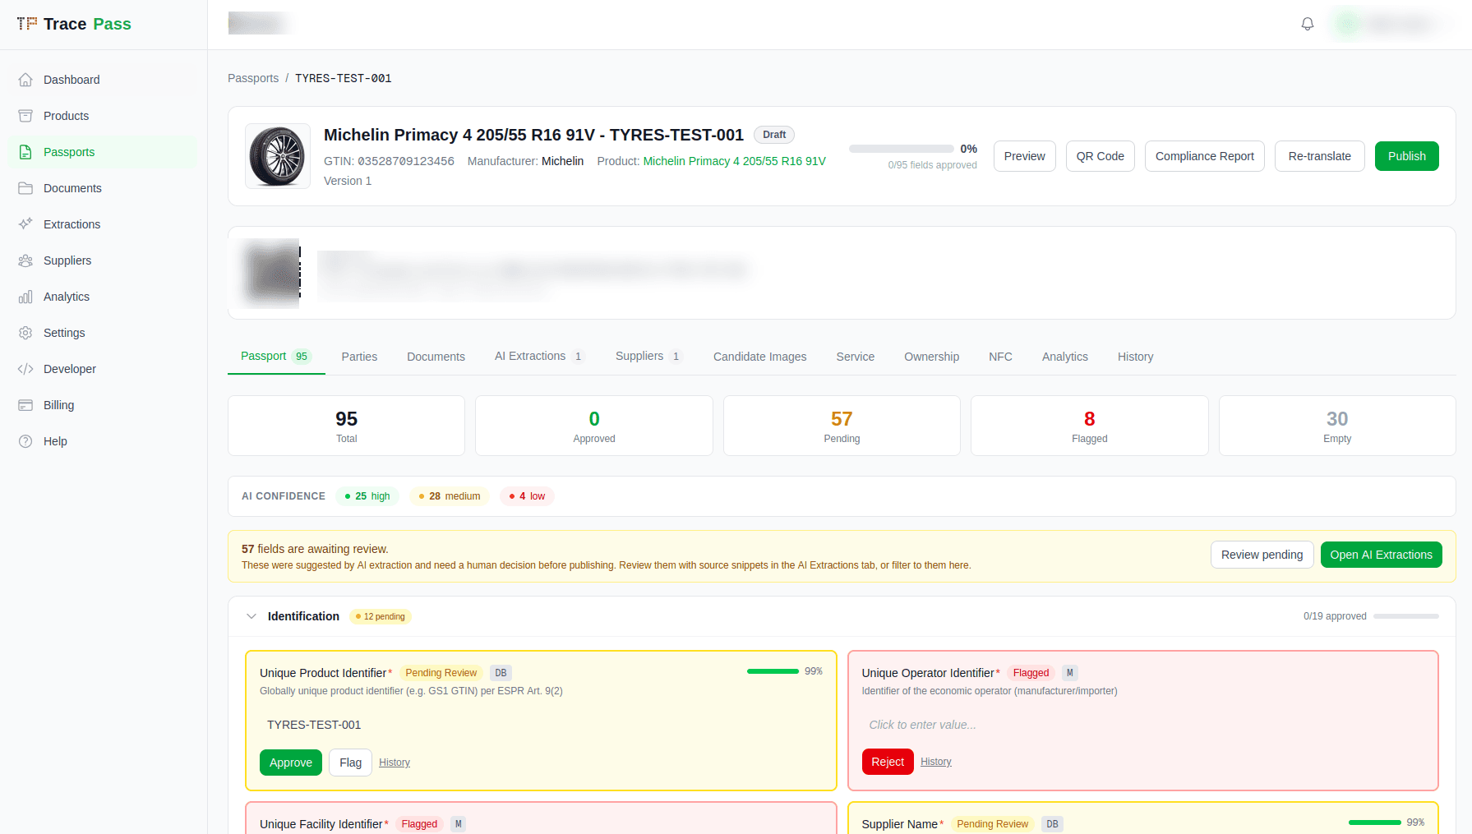The image size is (1472, 834).
Task: Click the 95 Total stat card
Action: (346, 426)
